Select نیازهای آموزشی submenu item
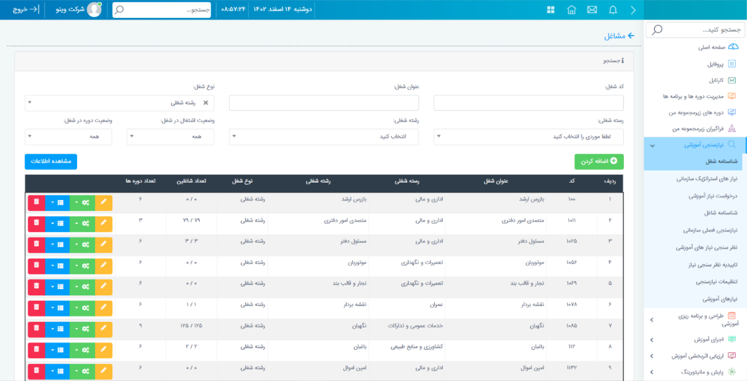 720,299
